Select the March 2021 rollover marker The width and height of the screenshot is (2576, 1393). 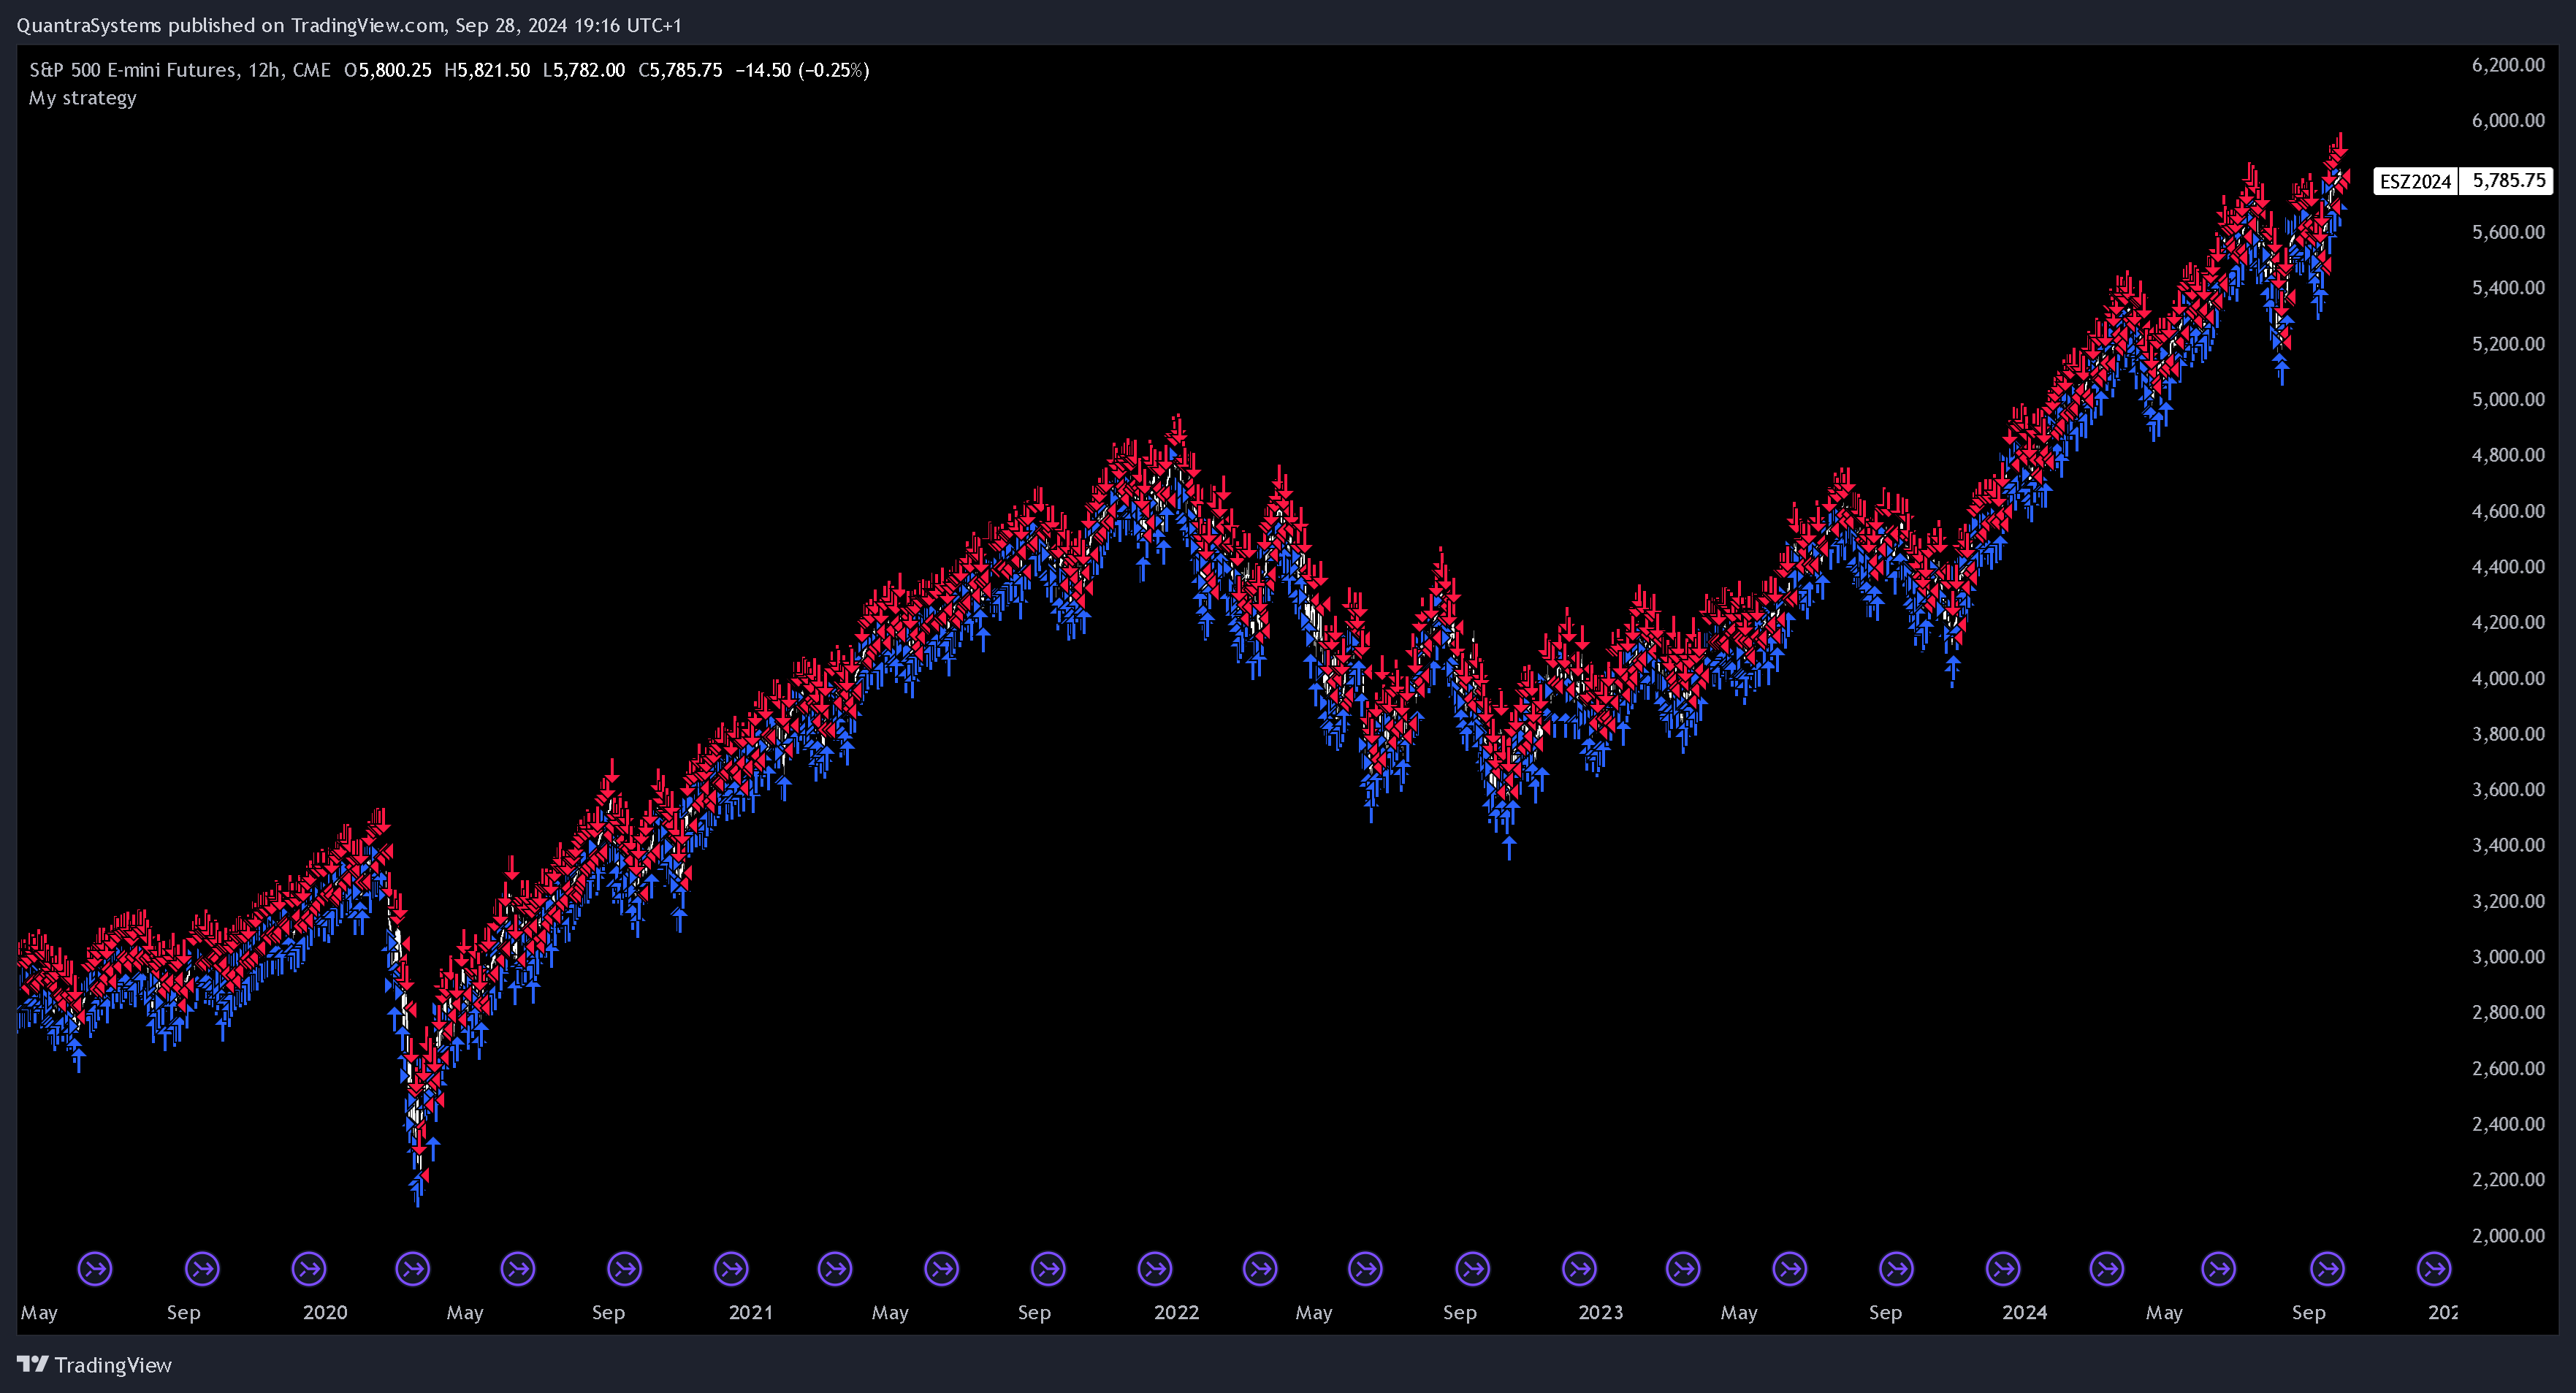(x=835, y=1269)
